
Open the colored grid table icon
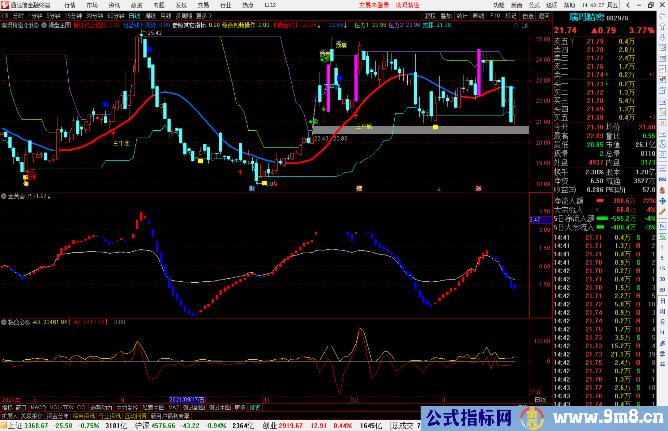point(662,58)
